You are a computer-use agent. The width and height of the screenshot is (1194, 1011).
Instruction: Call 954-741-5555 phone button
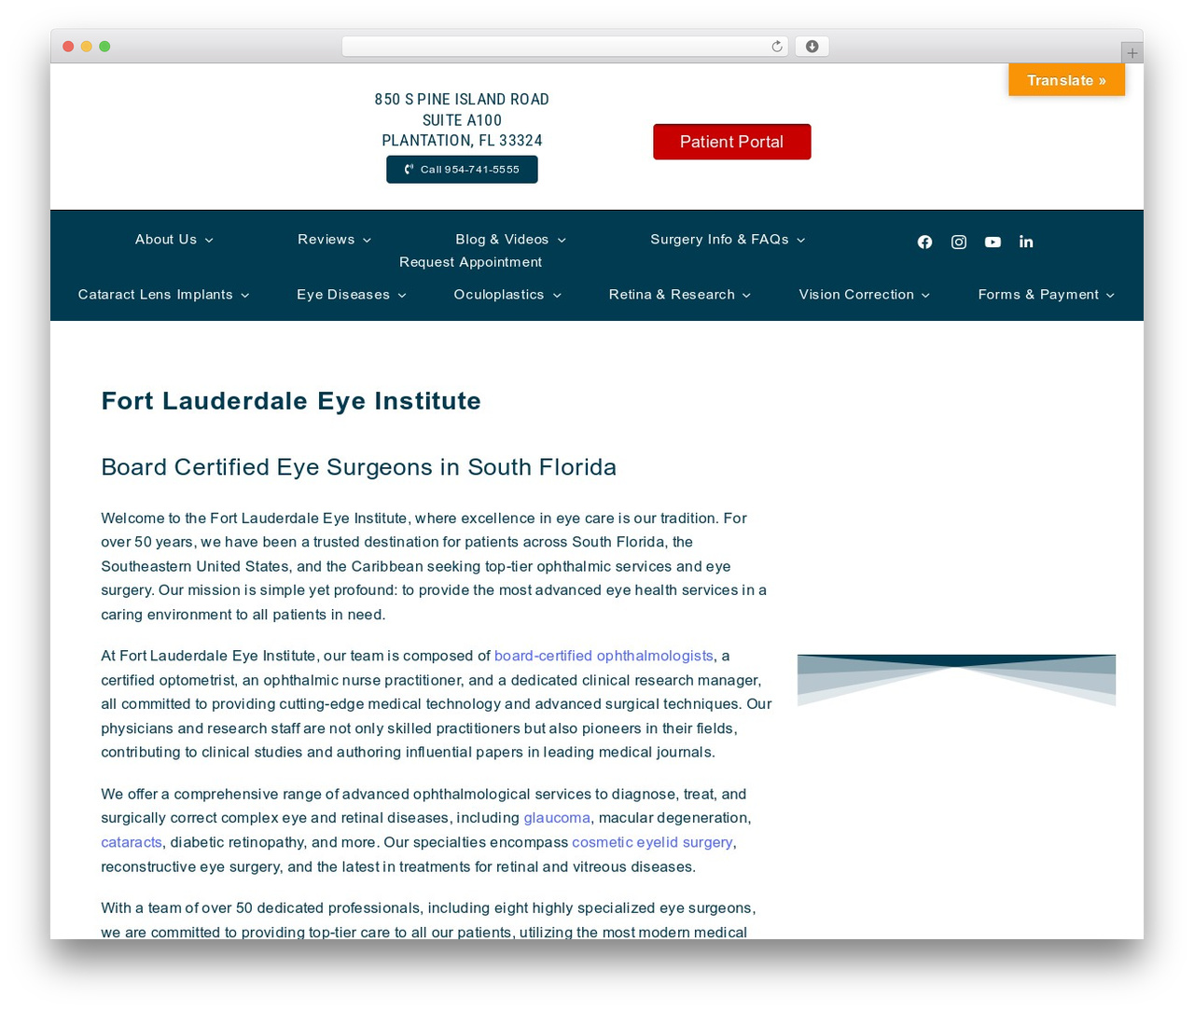tap(462, 170)
